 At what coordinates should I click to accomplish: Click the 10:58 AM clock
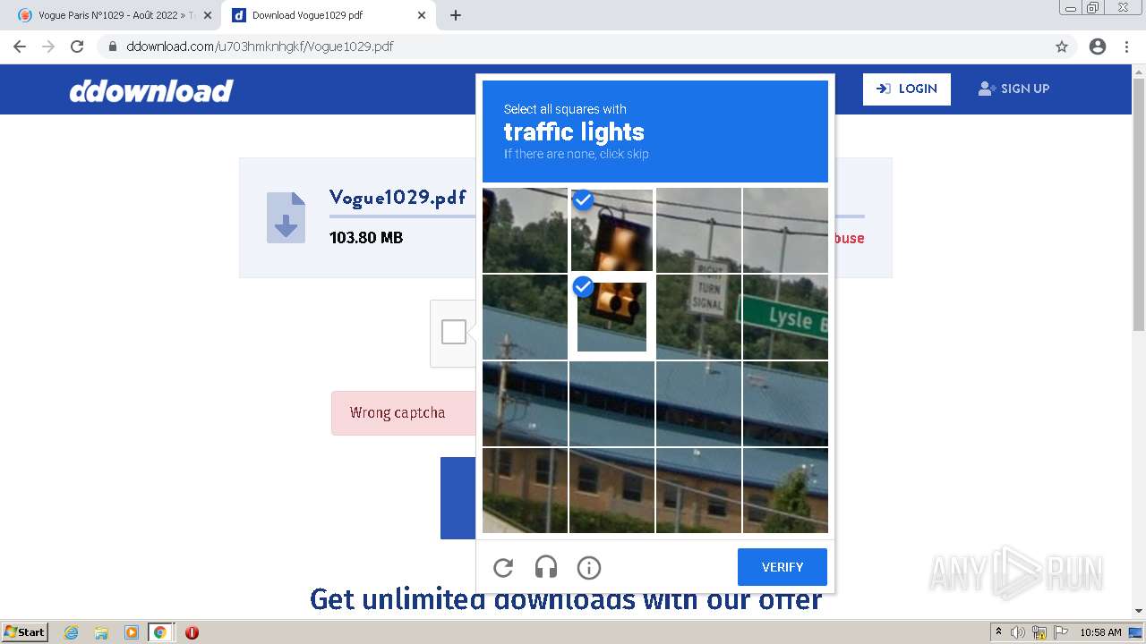[x=1100, y=632]
